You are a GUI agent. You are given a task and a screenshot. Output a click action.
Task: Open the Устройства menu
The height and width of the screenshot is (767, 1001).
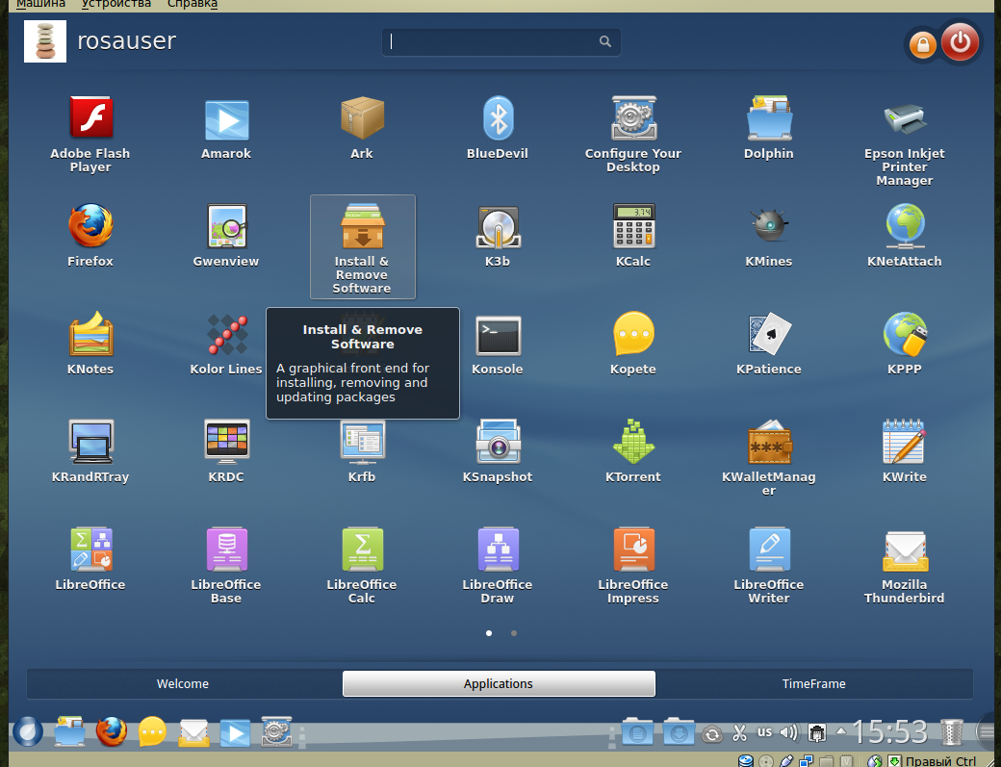[x=116, y=5]
